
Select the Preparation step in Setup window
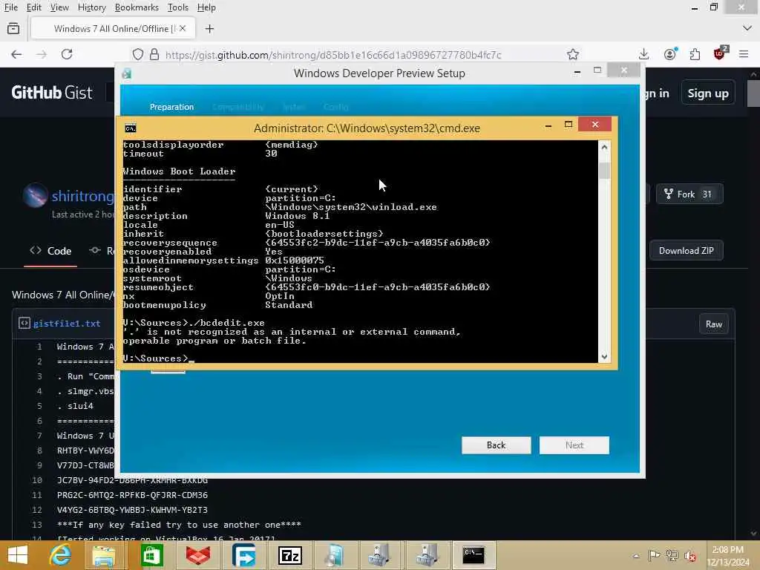[x=171, y=107]
